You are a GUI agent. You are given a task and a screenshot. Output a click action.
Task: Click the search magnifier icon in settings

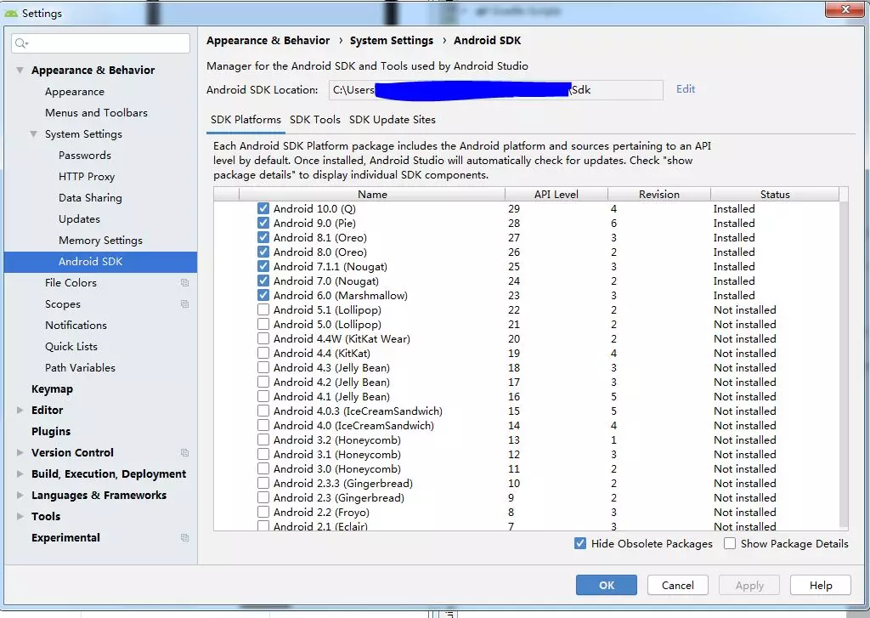[x=21, y=43]
